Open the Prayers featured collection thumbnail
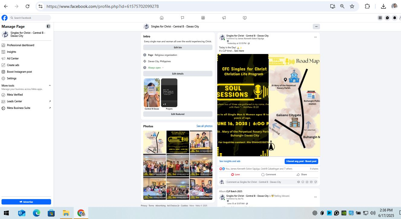The height and width of the screenshot is (219, 401). 169,93
